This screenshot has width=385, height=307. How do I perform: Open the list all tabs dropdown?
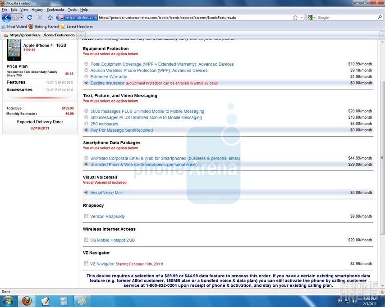pyautogui.click(x=382, y=35)
